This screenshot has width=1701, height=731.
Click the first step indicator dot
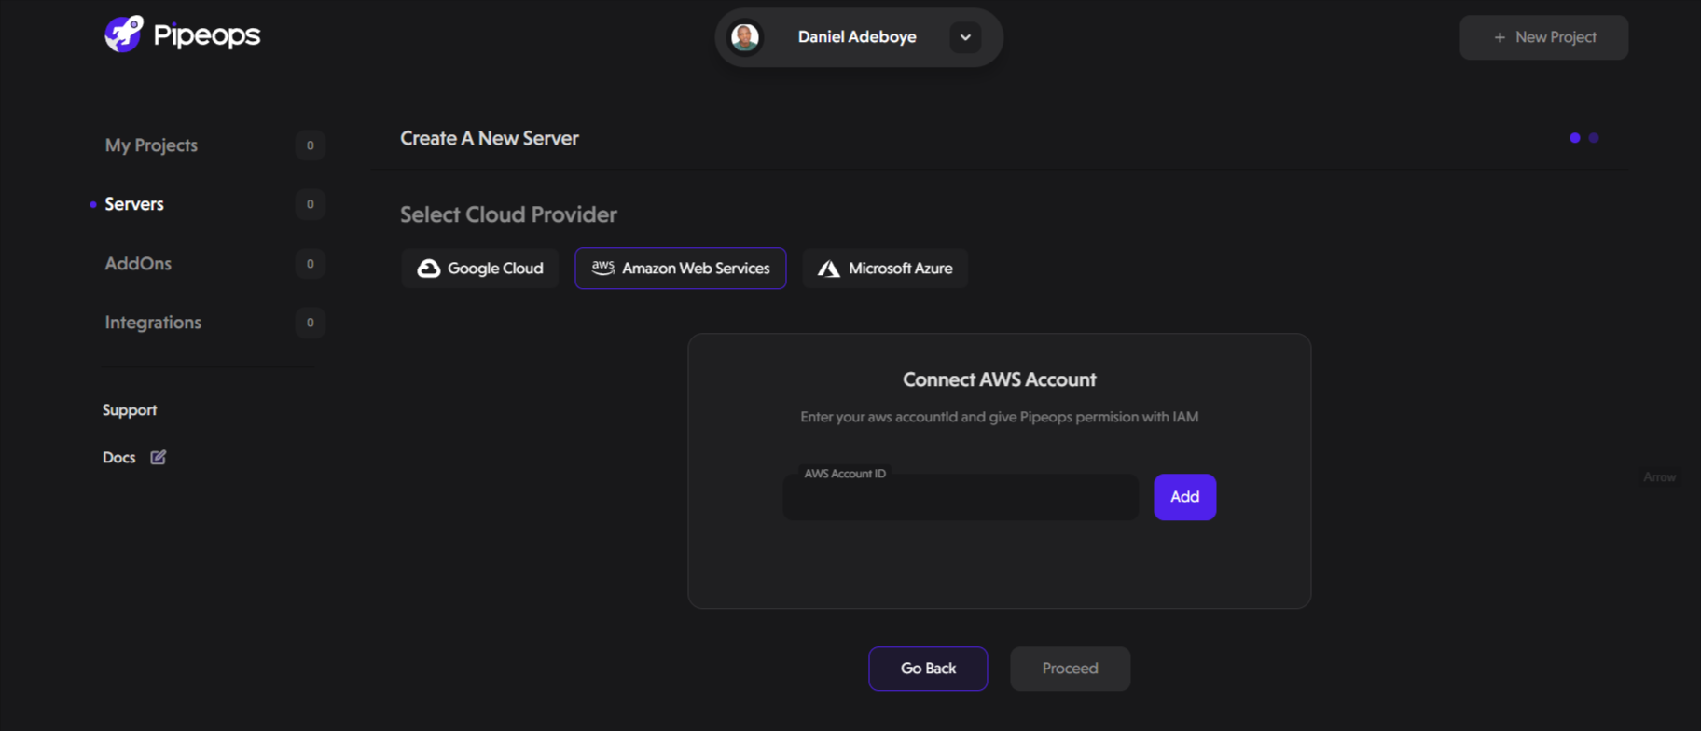pyautogui.click(x=1575, y=138)
